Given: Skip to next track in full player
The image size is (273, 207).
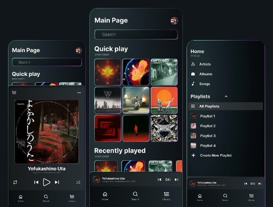Looking at the screenshot, I should pos(57,182).
